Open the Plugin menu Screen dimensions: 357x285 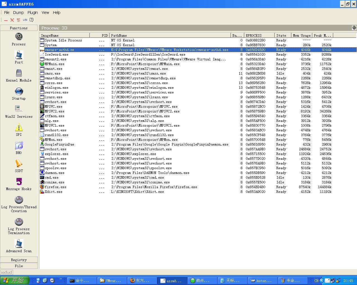[33, 13]
